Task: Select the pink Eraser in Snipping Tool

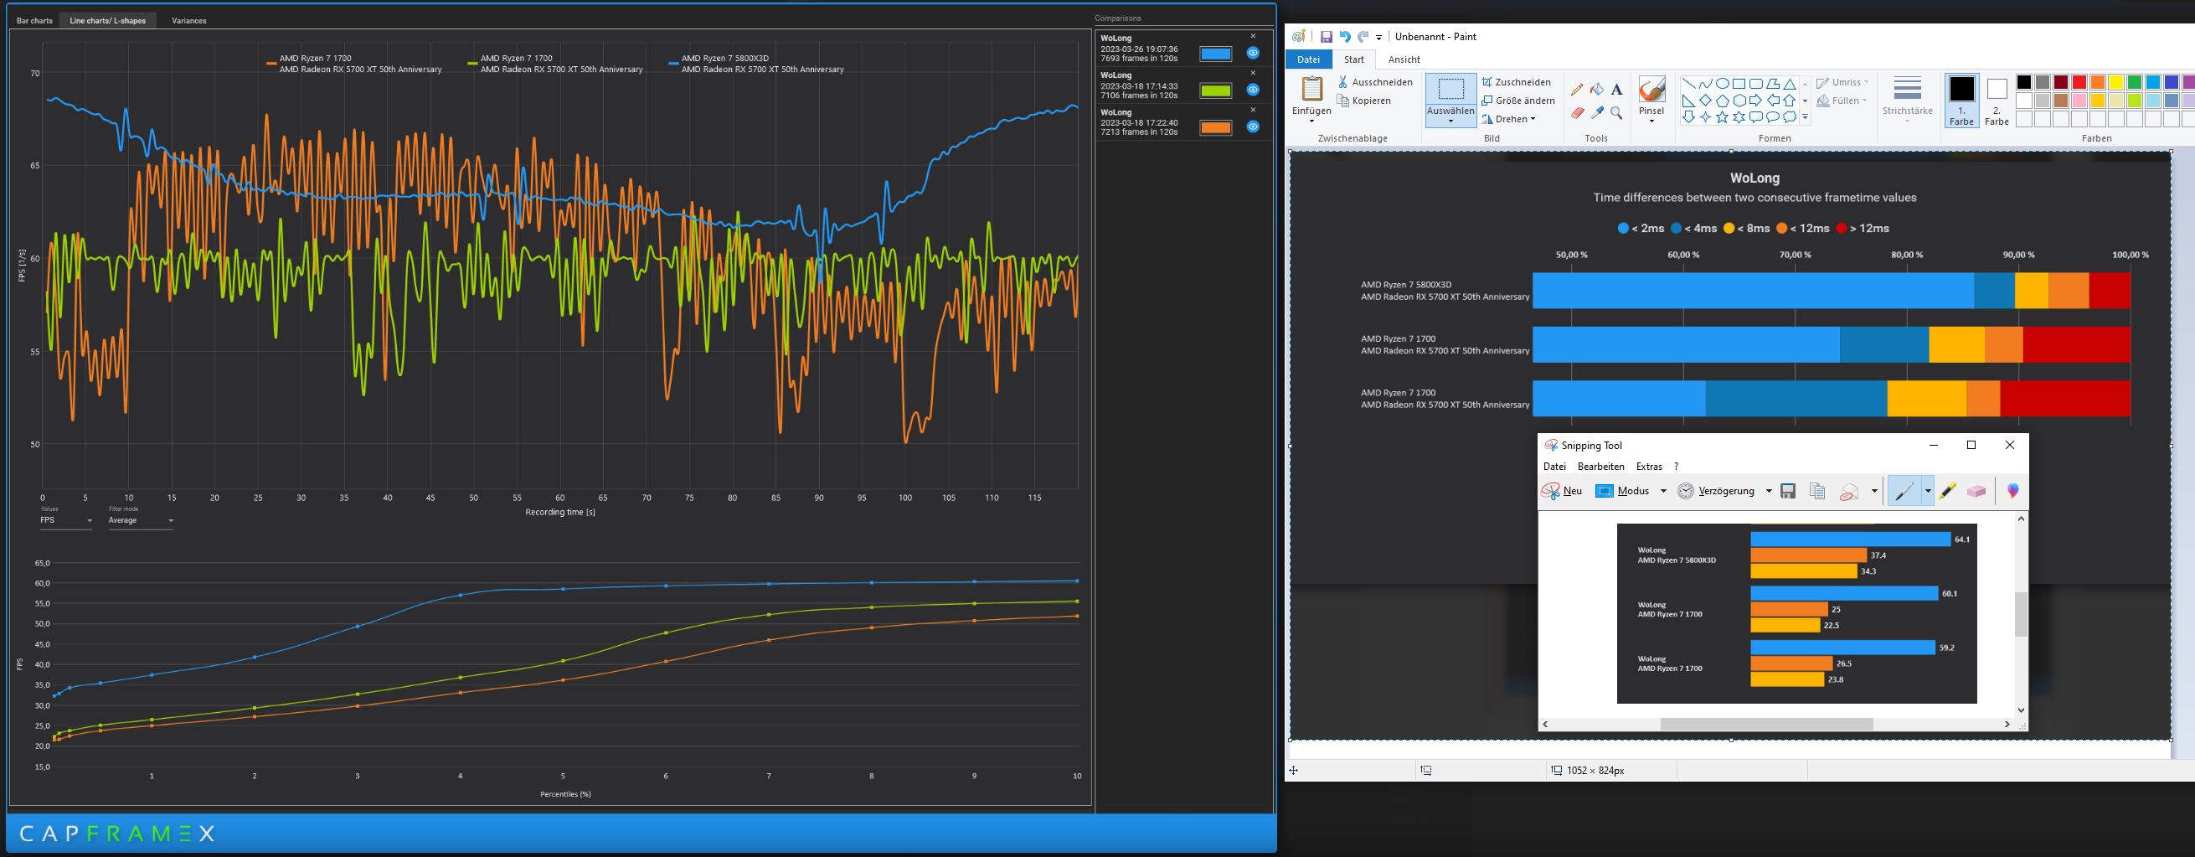Action: (1976, 491)
